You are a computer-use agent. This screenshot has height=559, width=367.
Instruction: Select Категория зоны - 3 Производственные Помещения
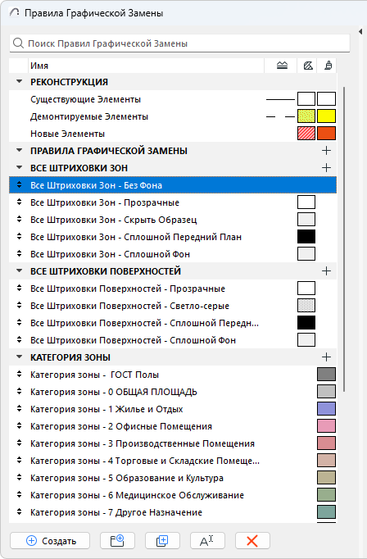tap(173, 443)
